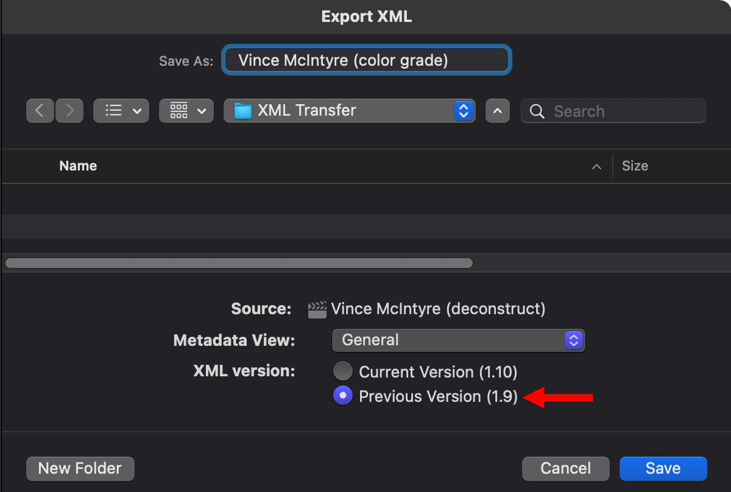Click the Save button
The image size is (731, 492).
pos(663,468)
